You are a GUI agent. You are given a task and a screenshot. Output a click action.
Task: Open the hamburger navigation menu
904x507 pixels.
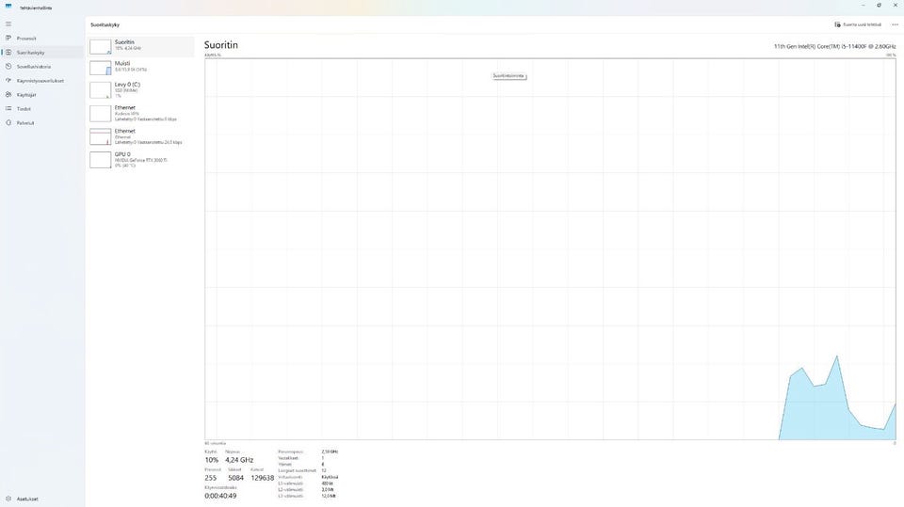[x=8, y=24]
